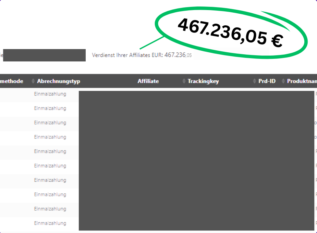The height and width of the screenshot is (233, 317).
Task: Click the truncated Produktname column header text
Action: (302, 81)
